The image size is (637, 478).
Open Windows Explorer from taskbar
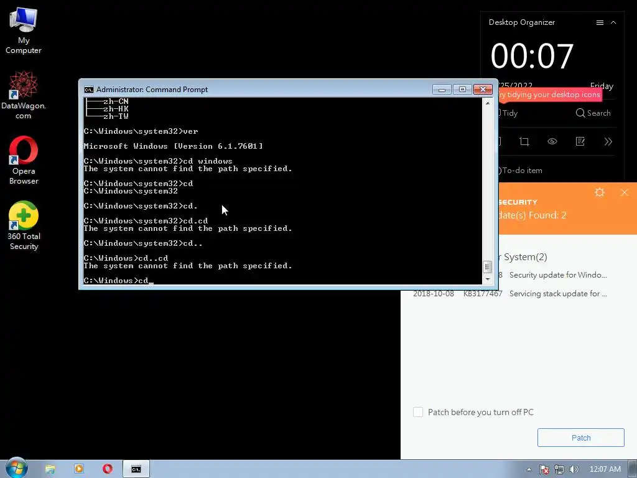[x=50, y=469]
